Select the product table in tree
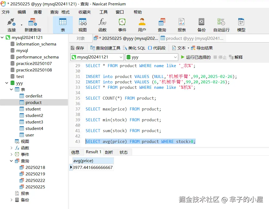Viewport: 269px width, 209px height. (x=33, y=103)
